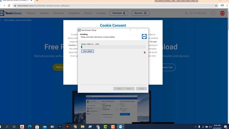Open the Integrations menu on TeamViewer site
229x129 pixels.
74,13
